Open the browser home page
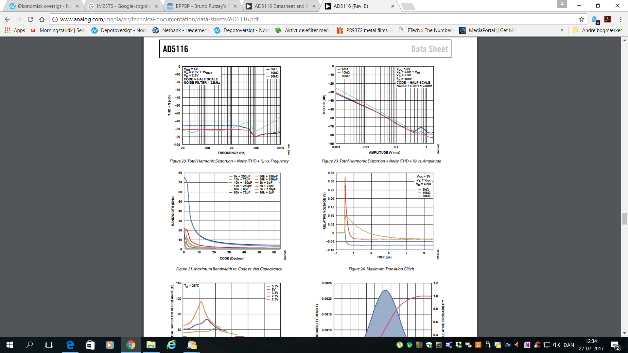This screenshot has width=628, height=353. [42, 19]
